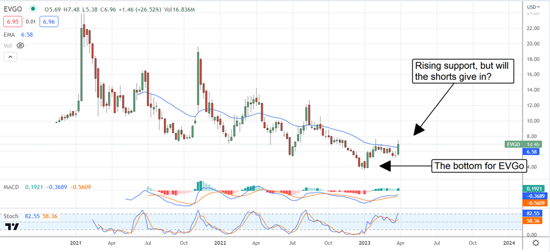The width and height of the screenshot is (550, 252).
Task: Select the MACD indicator label
Action: (12, 187)
